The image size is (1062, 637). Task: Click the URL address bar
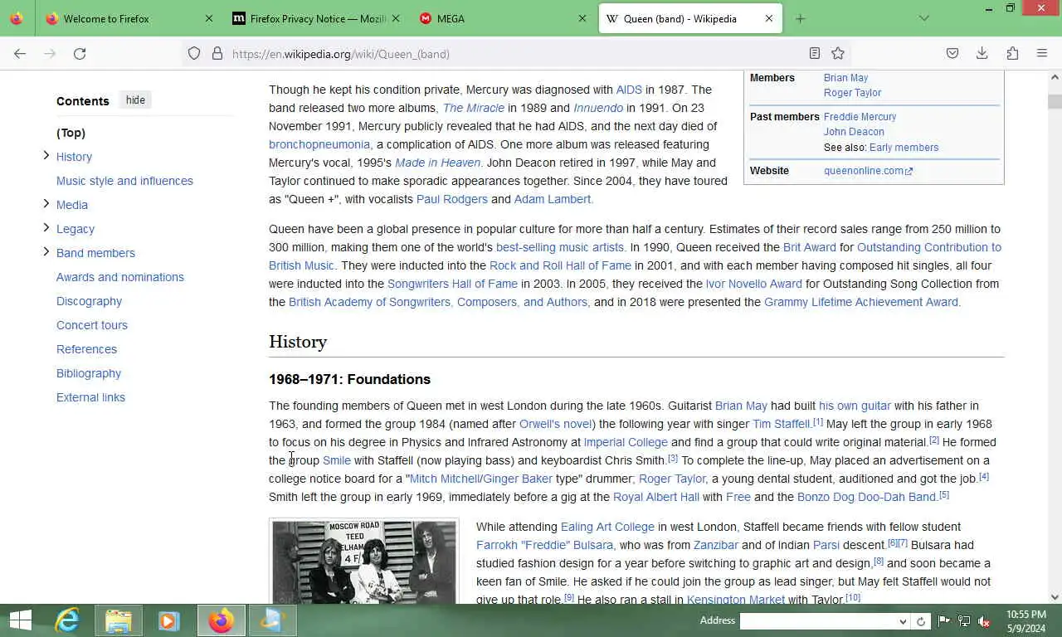click(x=514, y=54)
